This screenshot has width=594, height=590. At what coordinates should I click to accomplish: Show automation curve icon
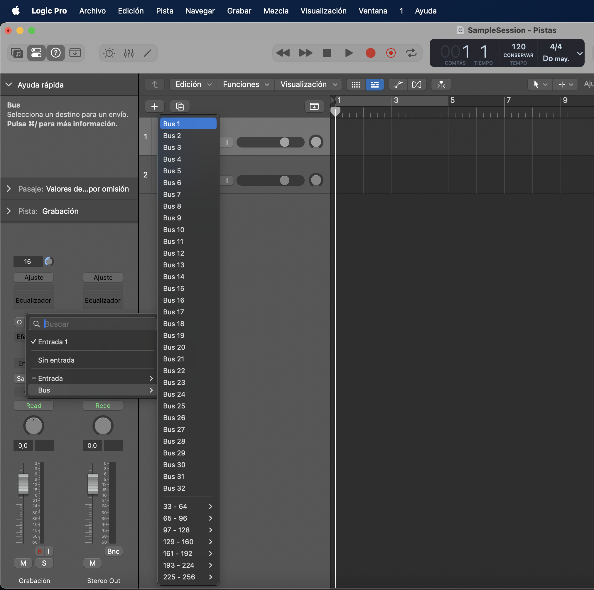tap(398, 85)
